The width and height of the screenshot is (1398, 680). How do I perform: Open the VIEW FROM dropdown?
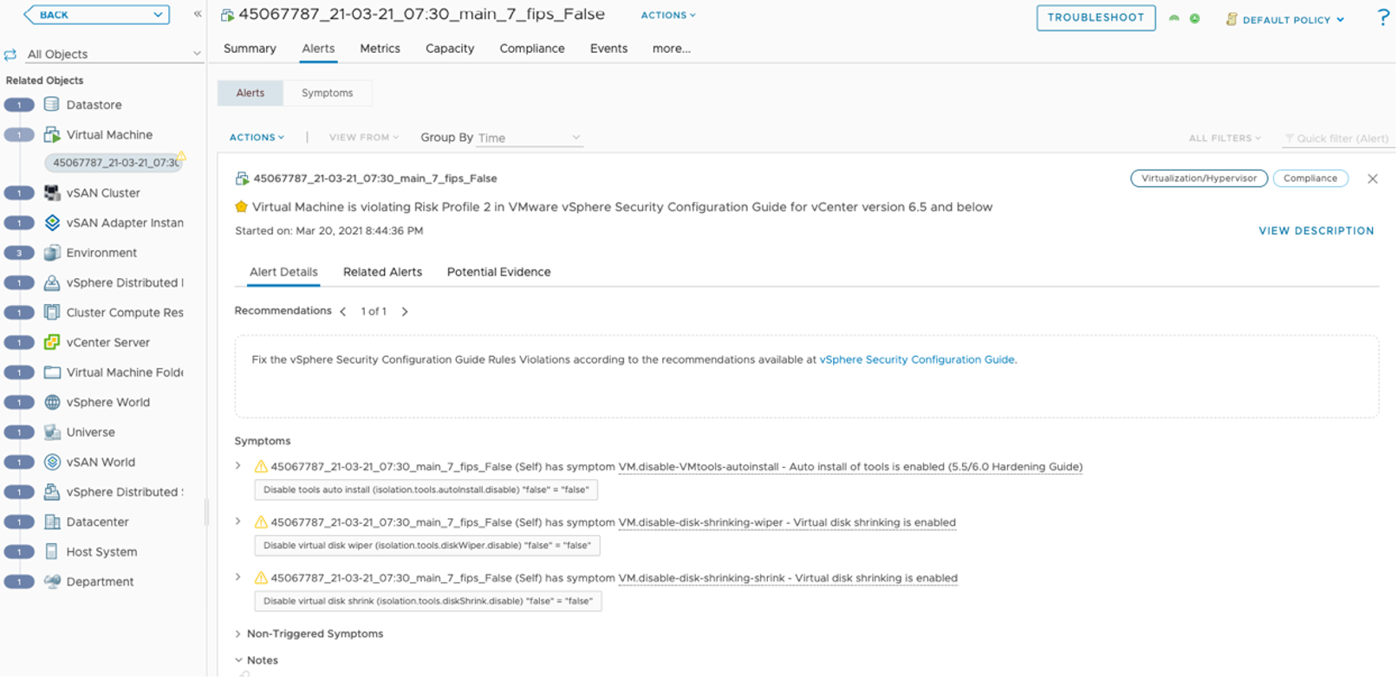click(x=364, y=137)
